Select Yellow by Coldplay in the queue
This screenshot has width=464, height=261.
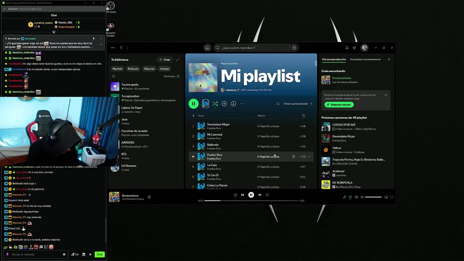coord(356,150)
